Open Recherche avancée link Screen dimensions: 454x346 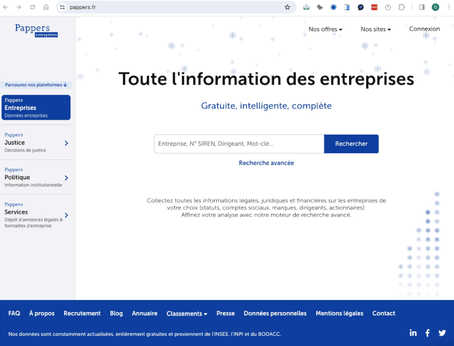pyautogui.click(x=266, y=163)
